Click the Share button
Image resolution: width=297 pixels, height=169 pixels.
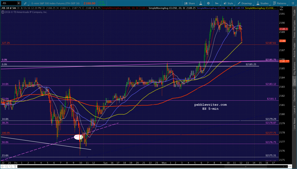tap(190, 3)
